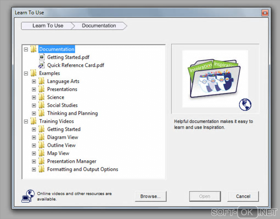Expand the Diagram View folder
Viewport: 280px width, 219px height.
[x=34, y=138]
